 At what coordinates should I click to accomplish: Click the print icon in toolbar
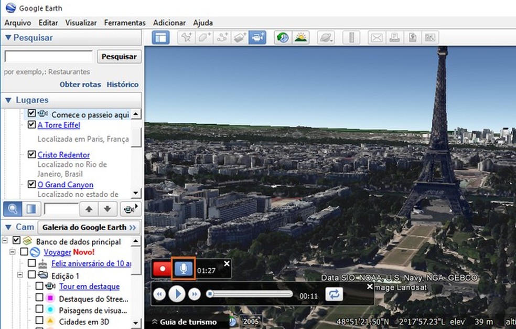(394, 38)
